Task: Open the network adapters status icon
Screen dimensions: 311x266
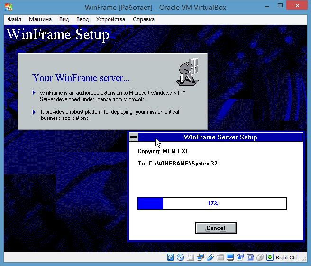Action: tap(201, 257)
